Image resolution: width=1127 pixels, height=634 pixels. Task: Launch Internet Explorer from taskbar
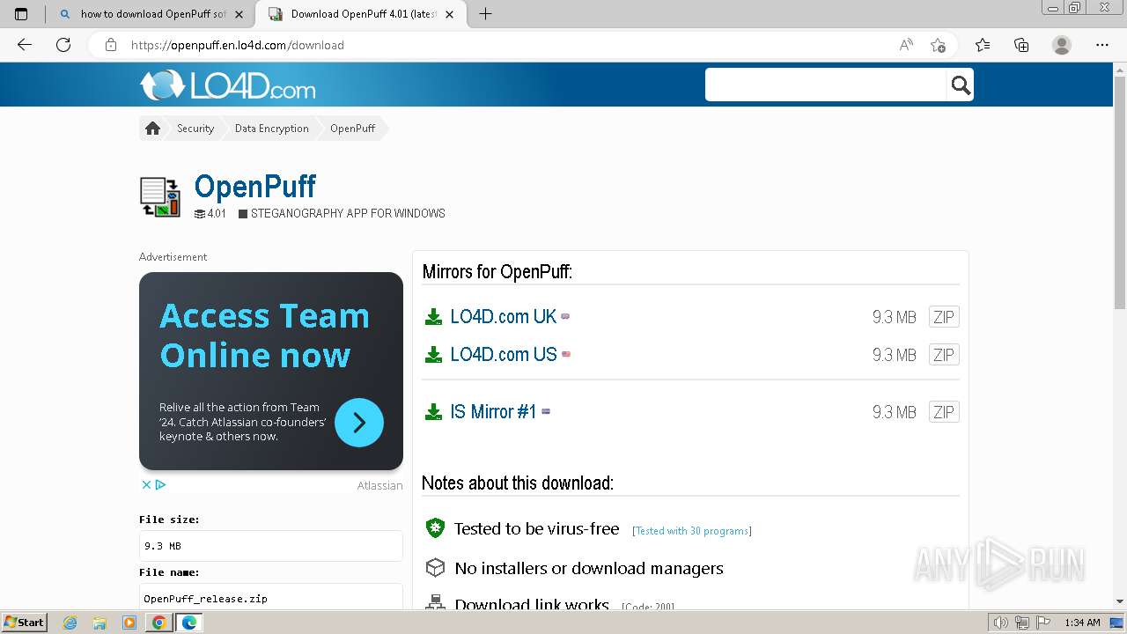pos(70,623)
